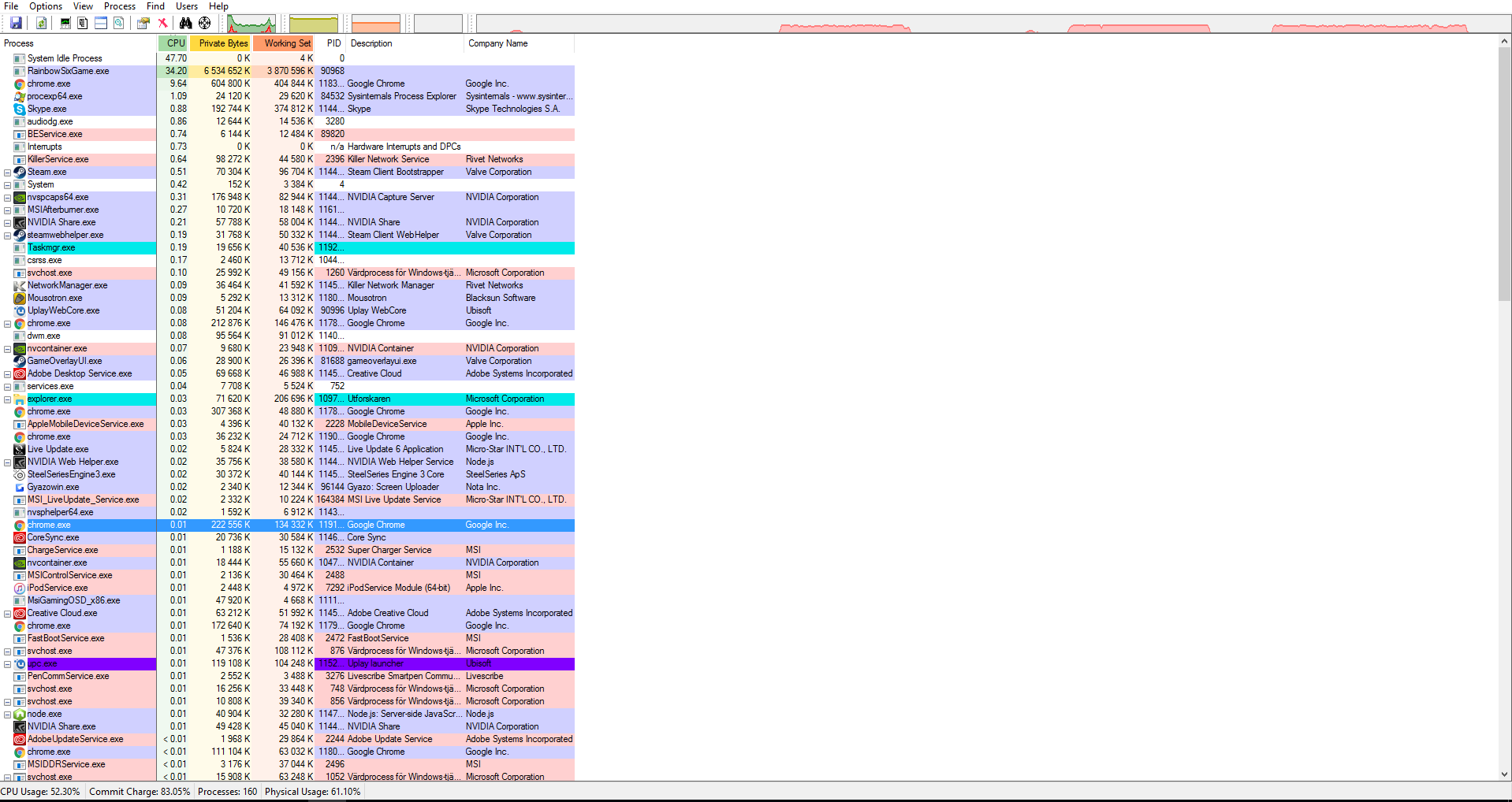Click the vertical scrollbar thumb

click(1505, 174)
